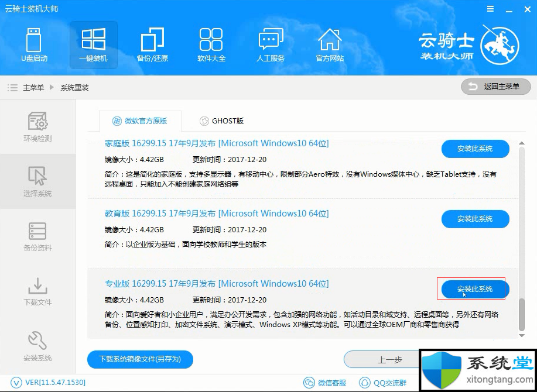Open 专业版 16299.15 title link
The image size is (537, 392).
tap(217, 284)
